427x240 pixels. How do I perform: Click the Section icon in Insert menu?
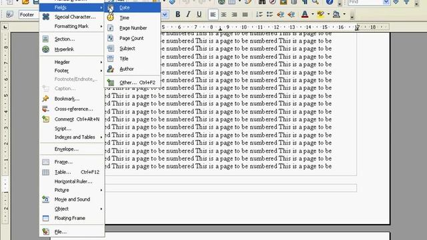[x=46, y=39]
